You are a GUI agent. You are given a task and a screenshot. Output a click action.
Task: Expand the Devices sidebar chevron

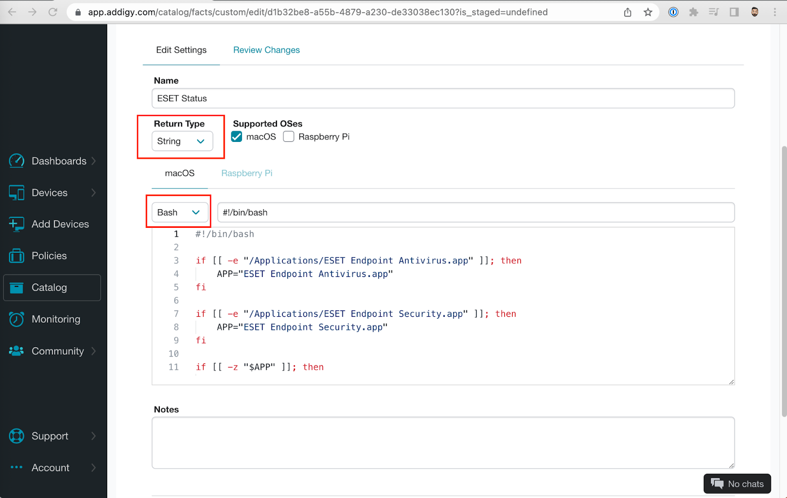click(94, 193)
